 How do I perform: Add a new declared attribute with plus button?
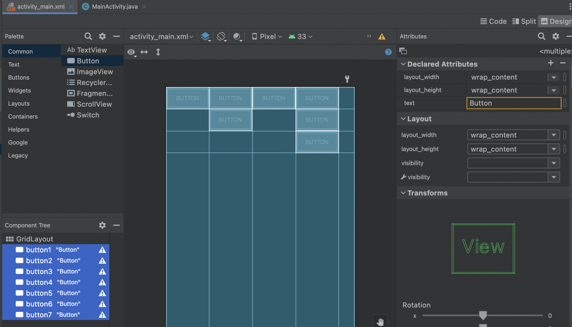coord(551,63)
